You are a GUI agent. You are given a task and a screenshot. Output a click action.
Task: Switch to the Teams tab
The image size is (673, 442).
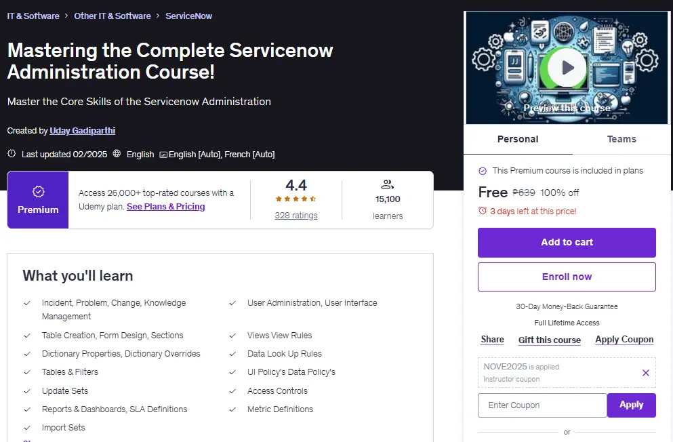point(621,139)
